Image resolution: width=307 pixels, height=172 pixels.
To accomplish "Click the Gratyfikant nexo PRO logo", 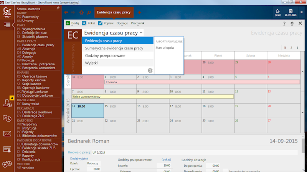I will click(7, 13).
